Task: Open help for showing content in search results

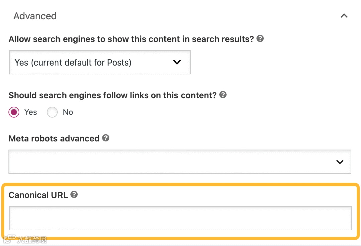Action: (260, 39)
